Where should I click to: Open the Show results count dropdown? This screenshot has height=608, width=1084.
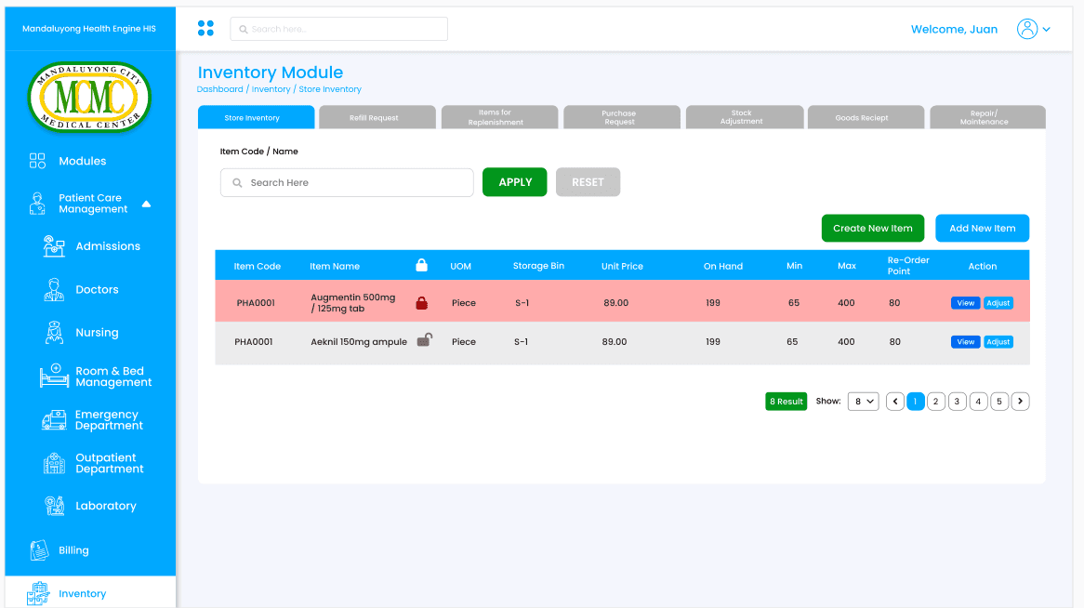tap(863, 402)
